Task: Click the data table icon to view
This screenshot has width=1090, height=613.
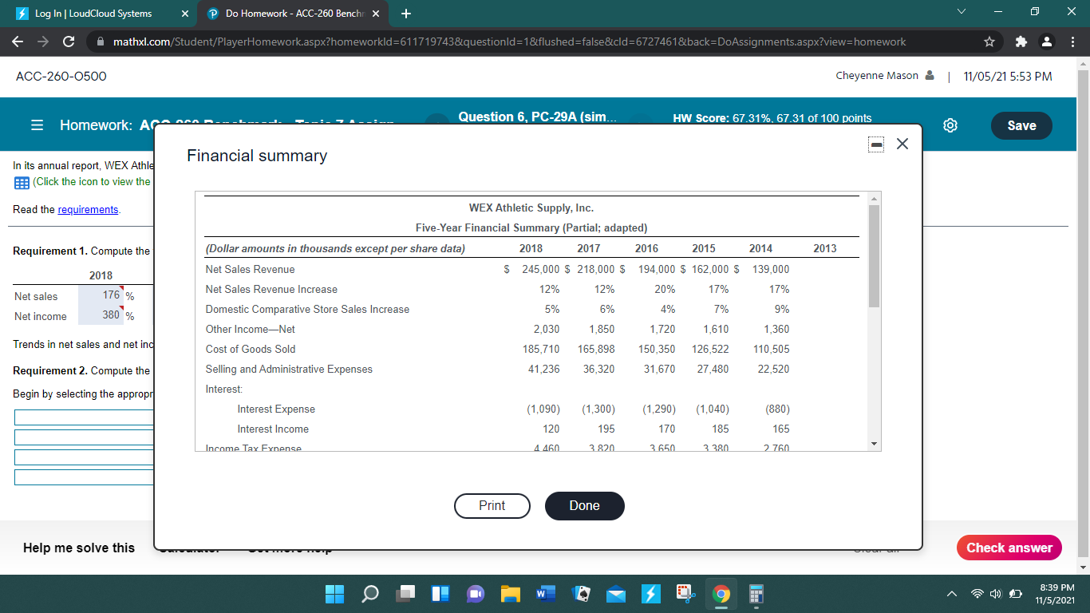Action: 22,182
